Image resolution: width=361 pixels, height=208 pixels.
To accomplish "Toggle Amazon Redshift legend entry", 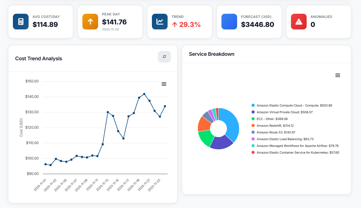I will click(272, 126).
